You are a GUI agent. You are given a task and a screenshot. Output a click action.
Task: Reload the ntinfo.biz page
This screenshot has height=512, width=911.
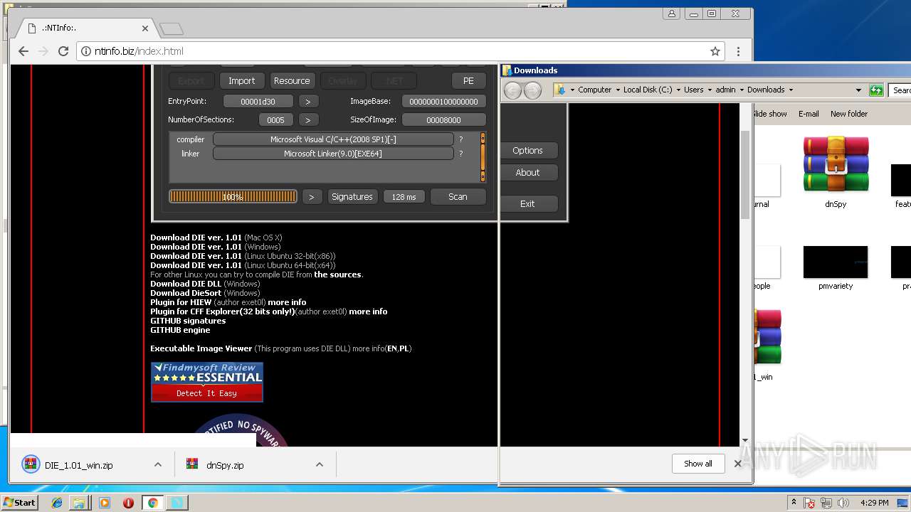[63, 51]
